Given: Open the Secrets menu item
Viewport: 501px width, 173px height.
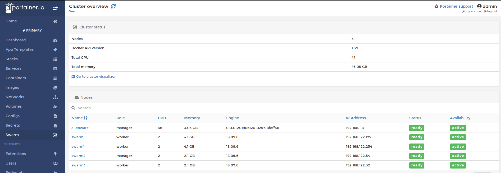Looking at the screenshot, I should [13, 126].
